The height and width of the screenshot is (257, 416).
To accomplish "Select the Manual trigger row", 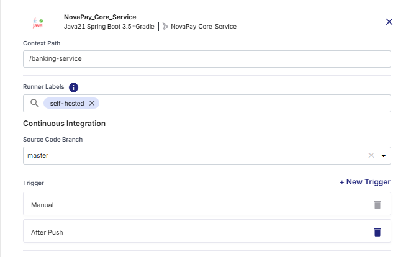I will pyautogui.click(x=207, y=204).
